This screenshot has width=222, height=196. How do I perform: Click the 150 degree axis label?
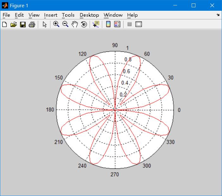pos(59,78)
